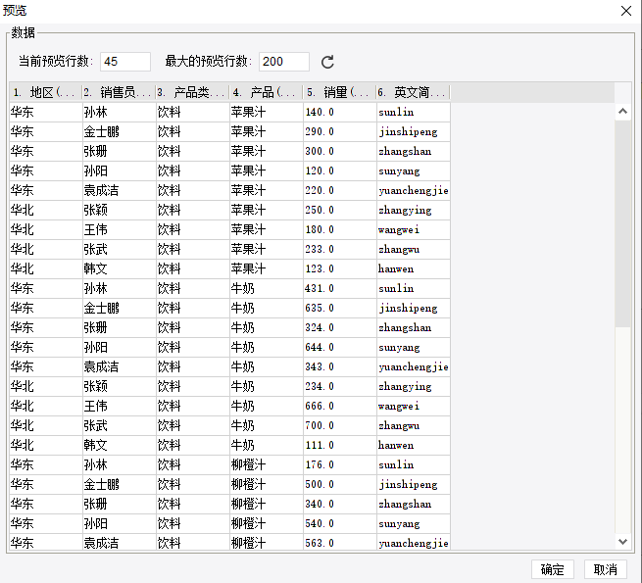This screenshot has height=583, width=642.
Task: Click the cell with value 250.0
Action: click(340, 210)
